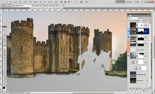
Task: Select the Rectangular Marquee tool
Action: [x=5, y=32]
